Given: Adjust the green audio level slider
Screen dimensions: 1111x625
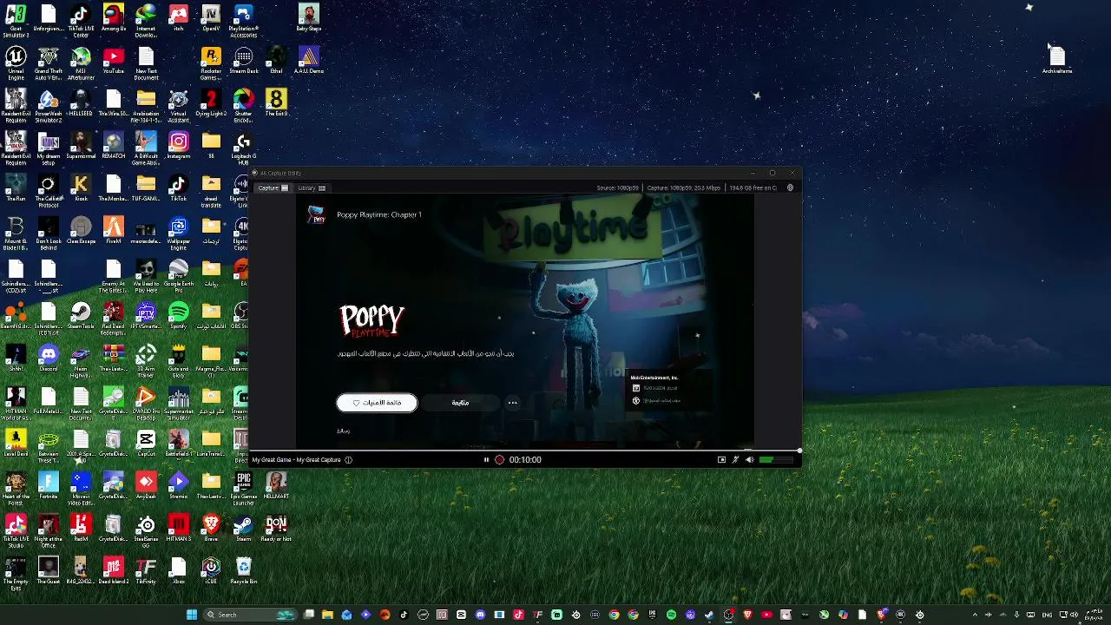Looking at the screenshot, I should [778, 459].
